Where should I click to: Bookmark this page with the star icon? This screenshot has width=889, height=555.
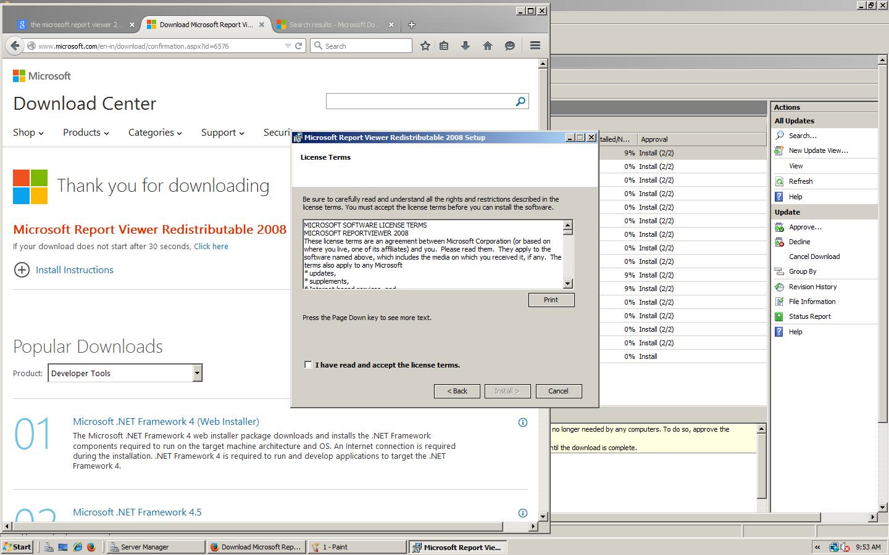tap(425, 46)
